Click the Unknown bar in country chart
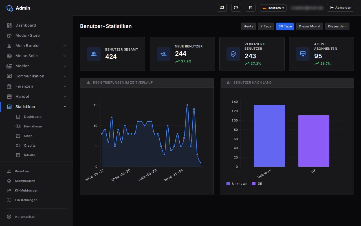This screenshot has width=361, height=226. [269, 136]
